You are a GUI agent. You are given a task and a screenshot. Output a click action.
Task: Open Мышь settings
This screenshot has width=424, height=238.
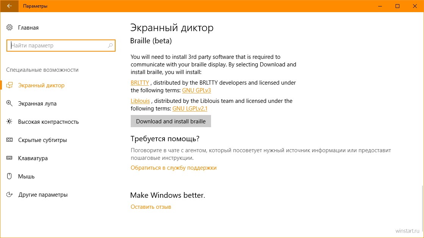click(x=26, y=177)
